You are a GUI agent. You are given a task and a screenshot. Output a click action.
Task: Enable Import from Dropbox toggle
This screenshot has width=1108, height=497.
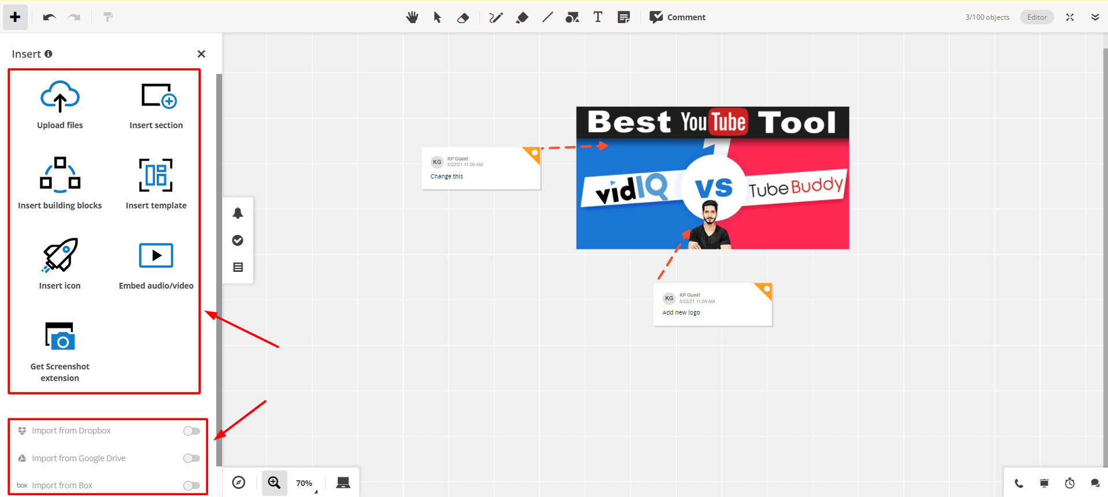(x=191, y=431)
